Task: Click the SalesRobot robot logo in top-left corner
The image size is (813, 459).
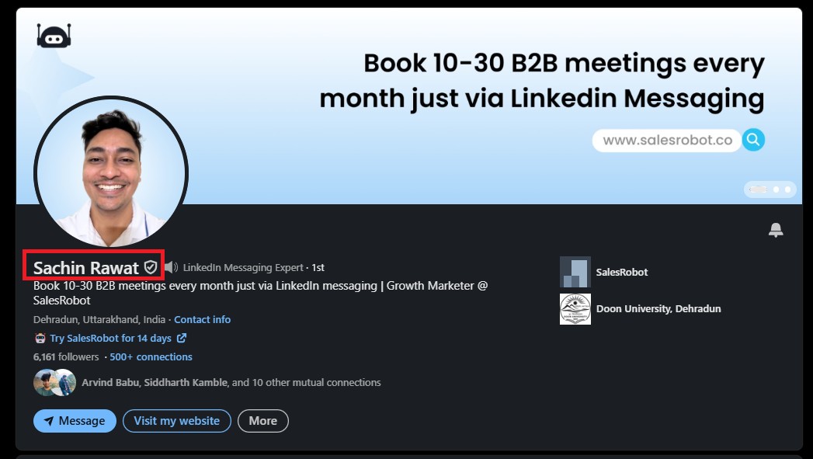Action: 54,35
